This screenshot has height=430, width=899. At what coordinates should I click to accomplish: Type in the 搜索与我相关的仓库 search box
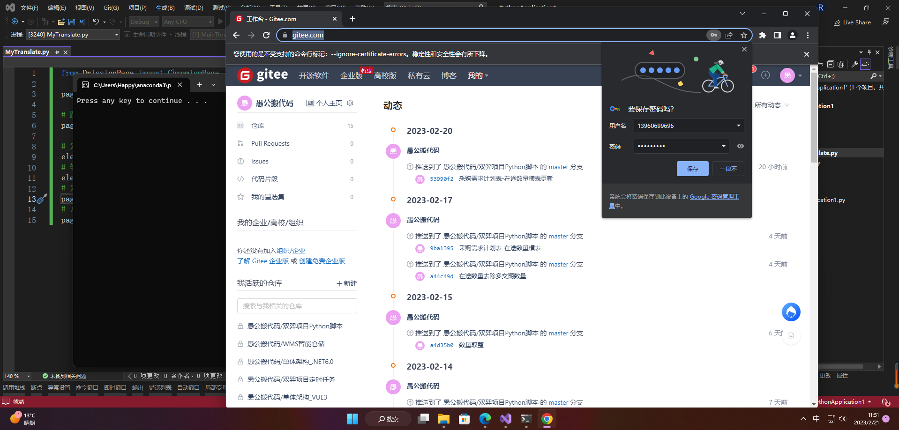point(297,305)
